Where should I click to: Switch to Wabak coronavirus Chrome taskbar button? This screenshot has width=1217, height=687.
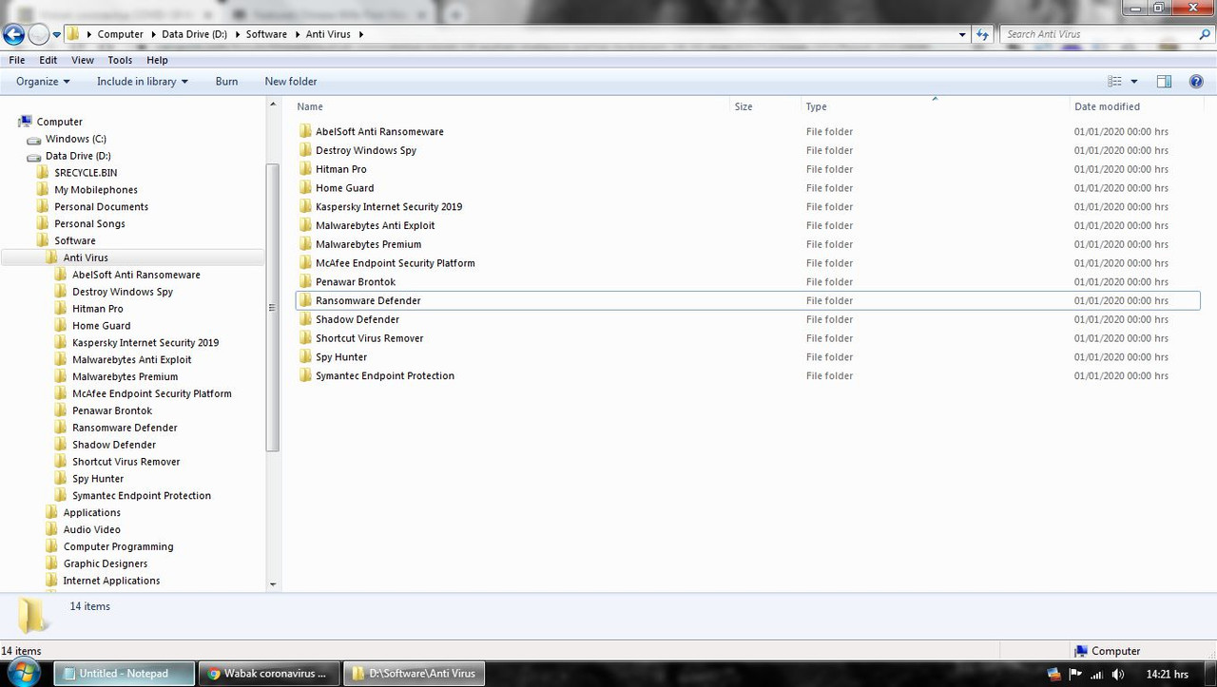click(268, 674)
